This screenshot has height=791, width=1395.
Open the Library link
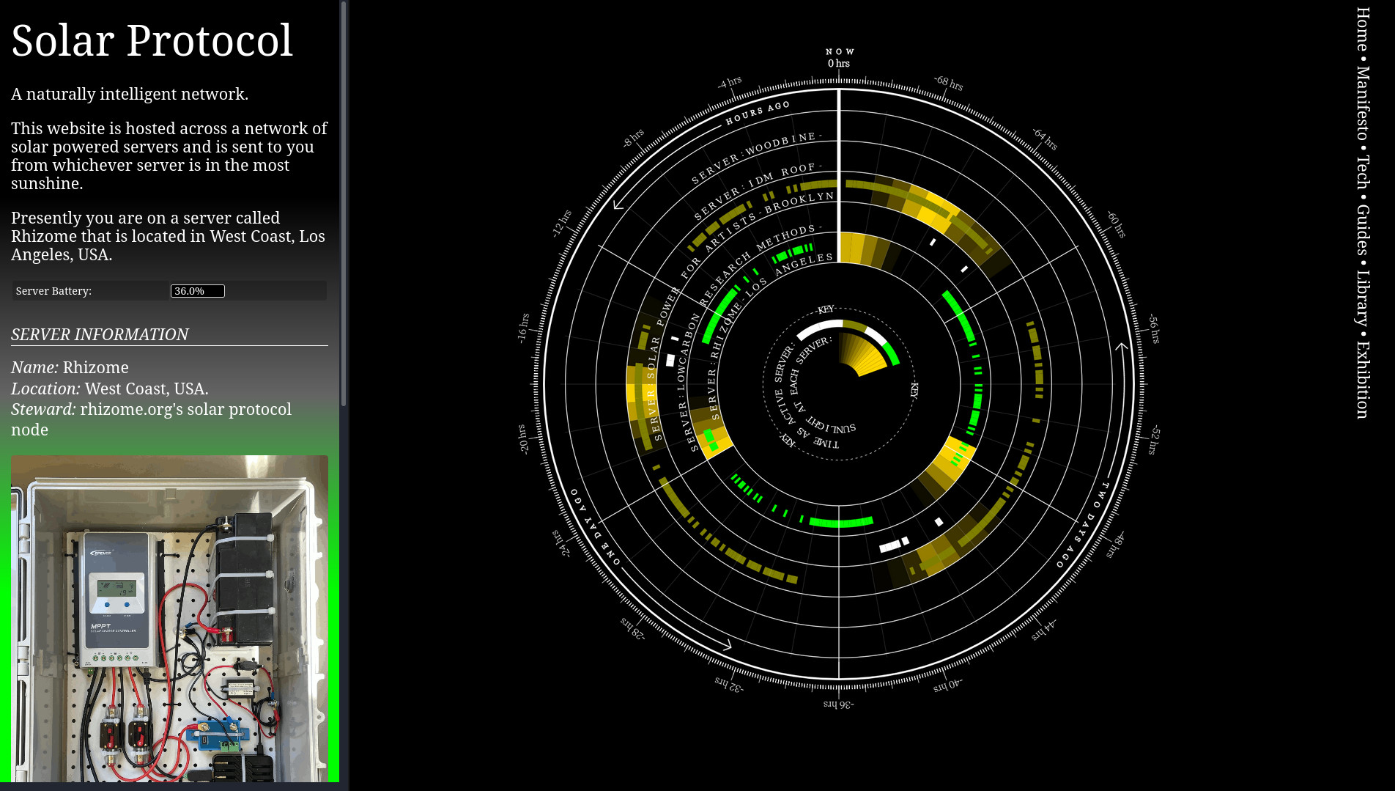(1362, 298)
